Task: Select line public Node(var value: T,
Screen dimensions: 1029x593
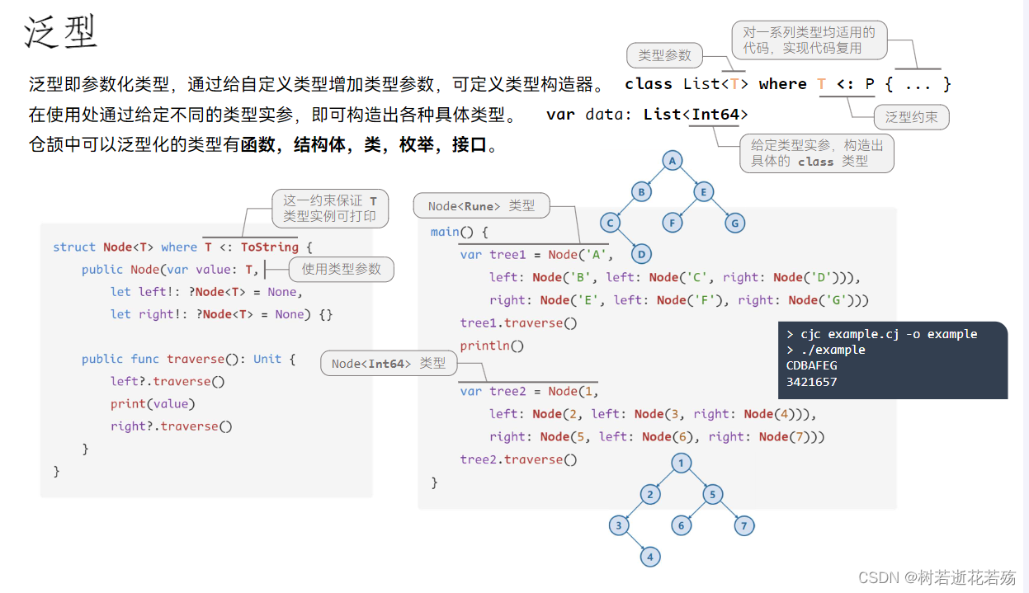Action: point(172,269)
